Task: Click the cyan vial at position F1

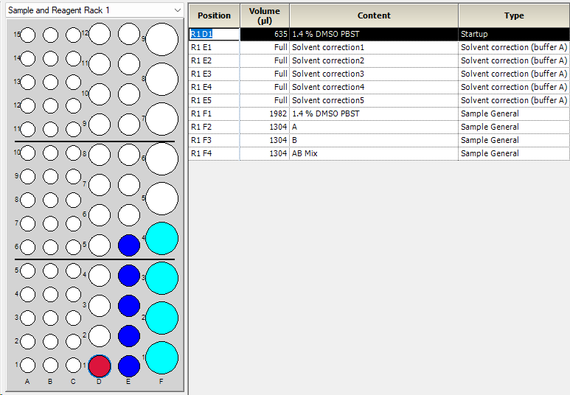Action: tap(162, 357)
